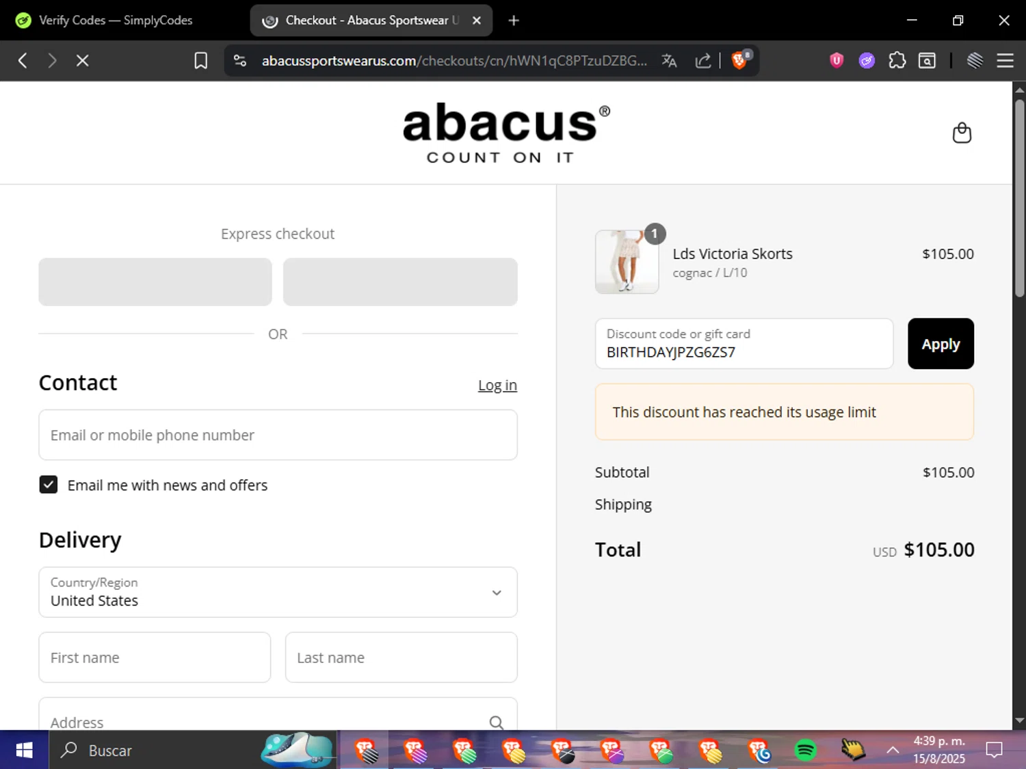Go back to the previous page
This screenshot has height=769, width=1026.
click(23, 61)
